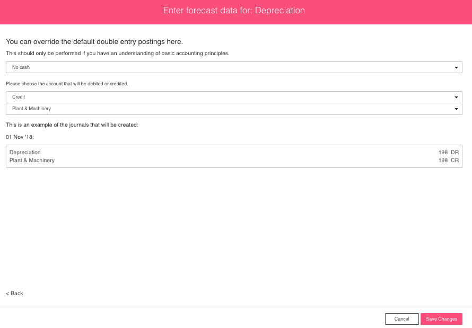Image resolution: width=472 pixels, height=328 pixels.
Task: Click the Save Changes button
Action: coord(441,319)
